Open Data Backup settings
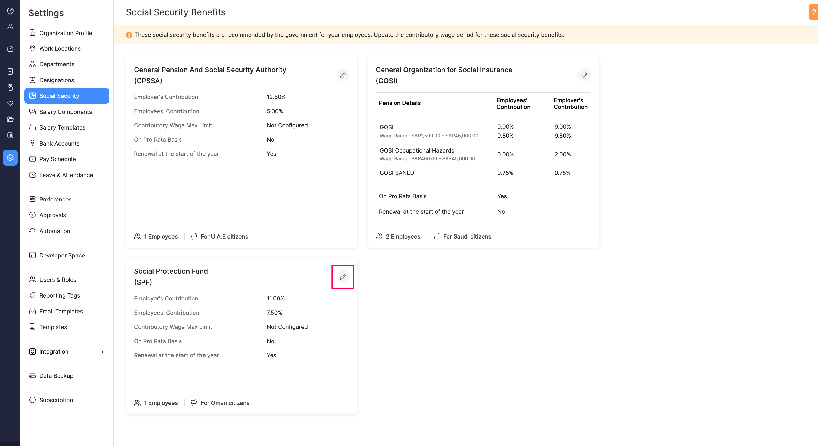This screenshot has height=446, width=818. 56,376
